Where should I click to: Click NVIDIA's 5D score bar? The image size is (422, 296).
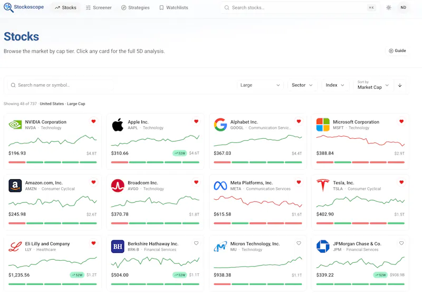pos(52,162)
